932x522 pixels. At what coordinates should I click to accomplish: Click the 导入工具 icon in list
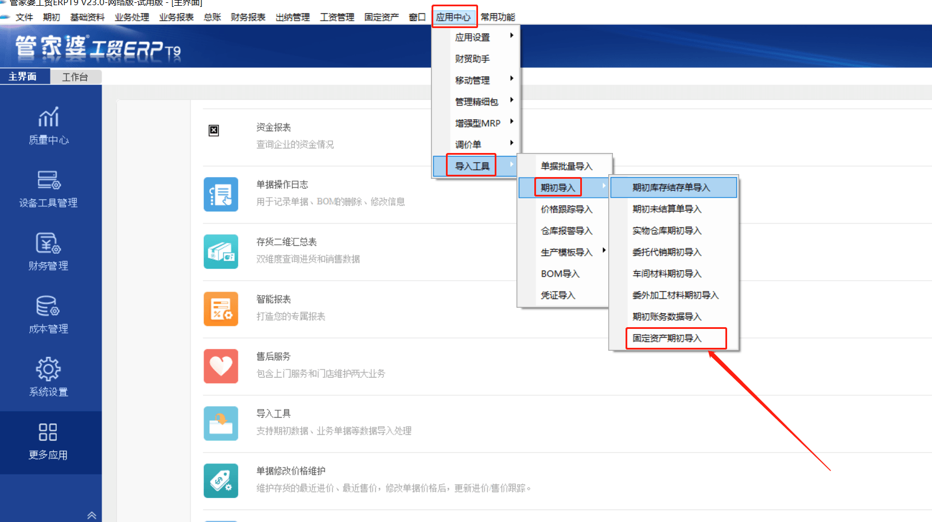[221, 423]
